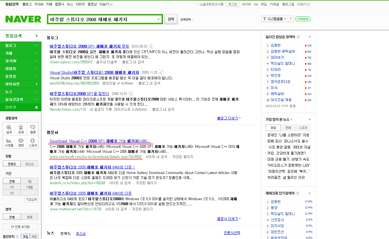
Task: Click the help icon next to 옵션유지
Action: (x=17, y=237)
